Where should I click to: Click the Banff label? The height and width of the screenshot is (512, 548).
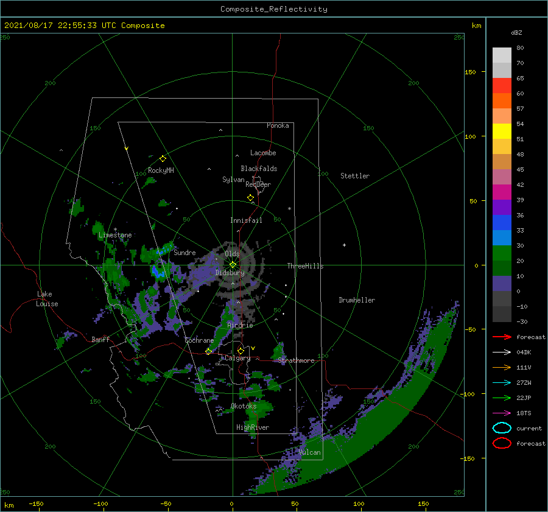click(100, 339)
